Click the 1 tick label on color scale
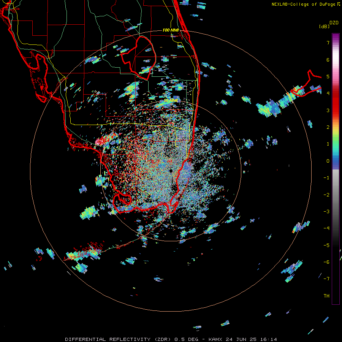342x342 pixels. pos(328,144)
